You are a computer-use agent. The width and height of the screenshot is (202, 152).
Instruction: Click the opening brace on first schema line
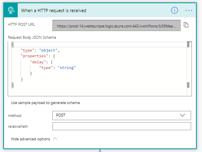[x=12, y=44]
